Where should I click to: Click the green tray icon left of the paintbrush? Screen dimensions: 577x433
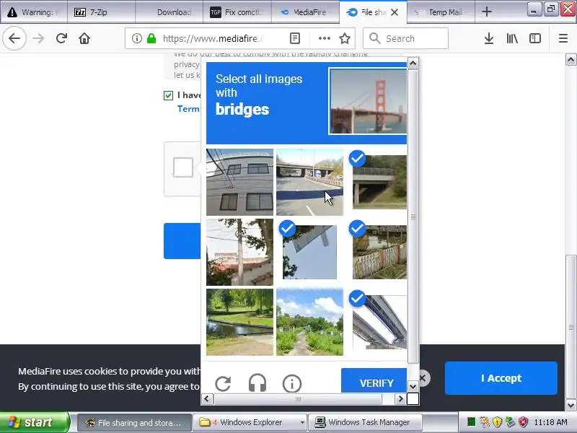click(472, 422)
